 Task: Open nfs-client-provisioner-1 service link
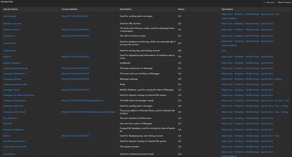click(15, 141)
